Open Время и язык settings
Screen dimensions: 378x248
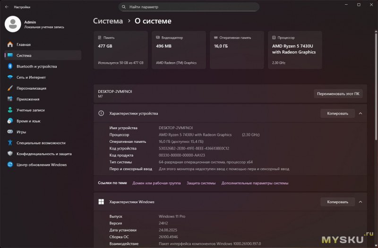coord(43,121)
